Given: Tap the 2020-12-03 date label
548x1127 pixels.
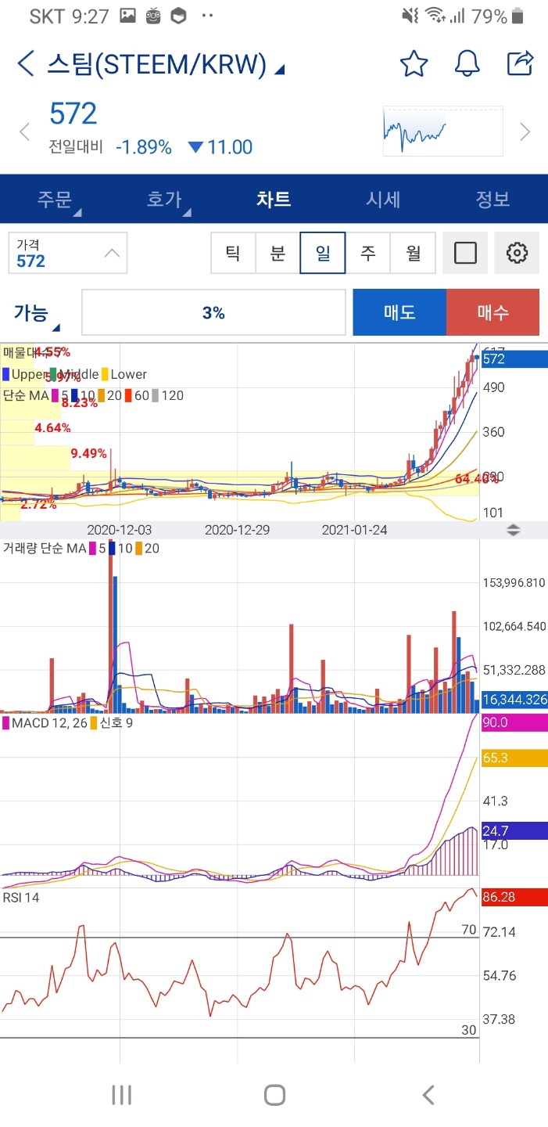Looking at the screenshot, I should [120, 530].
